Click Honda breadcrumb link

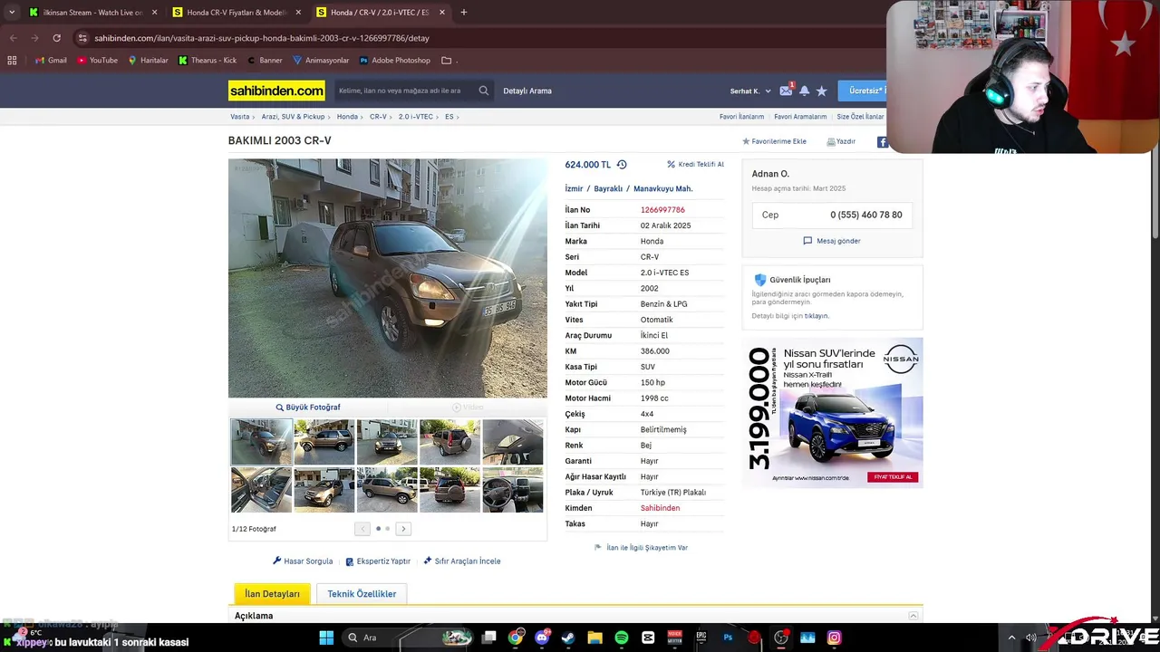click(x=347, y=117)
